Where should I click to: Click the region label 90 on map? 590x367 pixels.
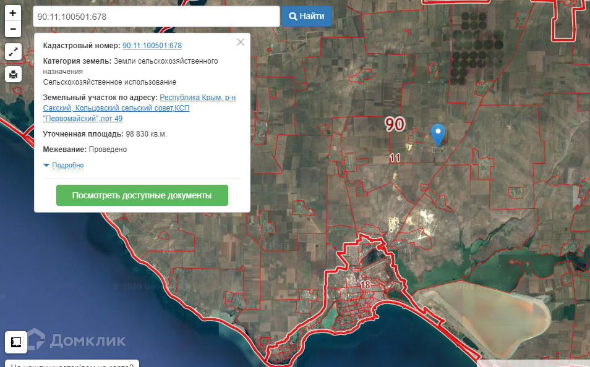[395, 124]
